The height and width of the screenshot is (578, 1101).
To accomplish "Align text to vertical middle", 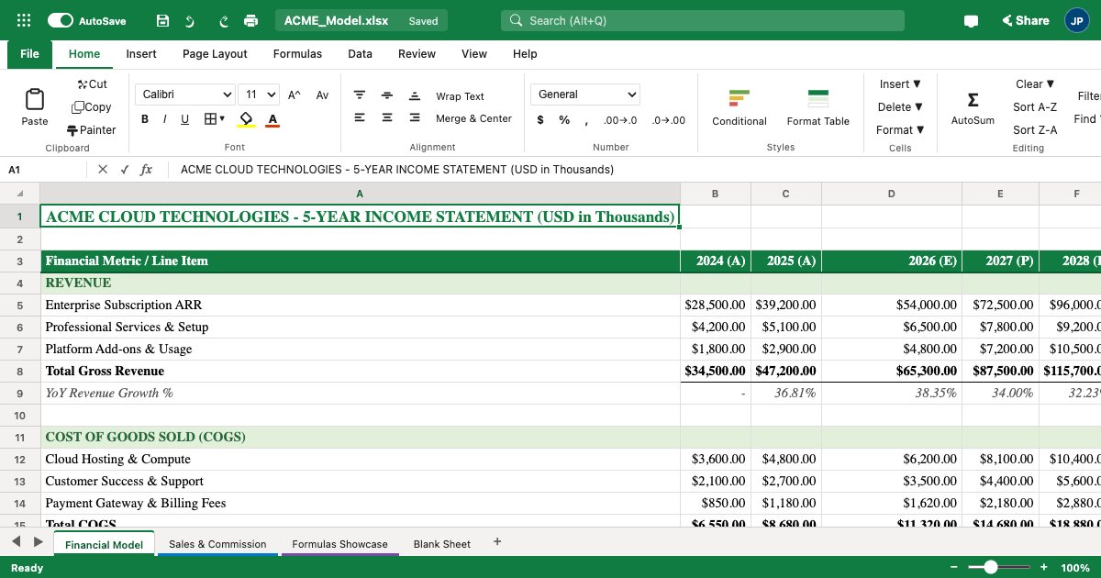I will pos(387,95).
